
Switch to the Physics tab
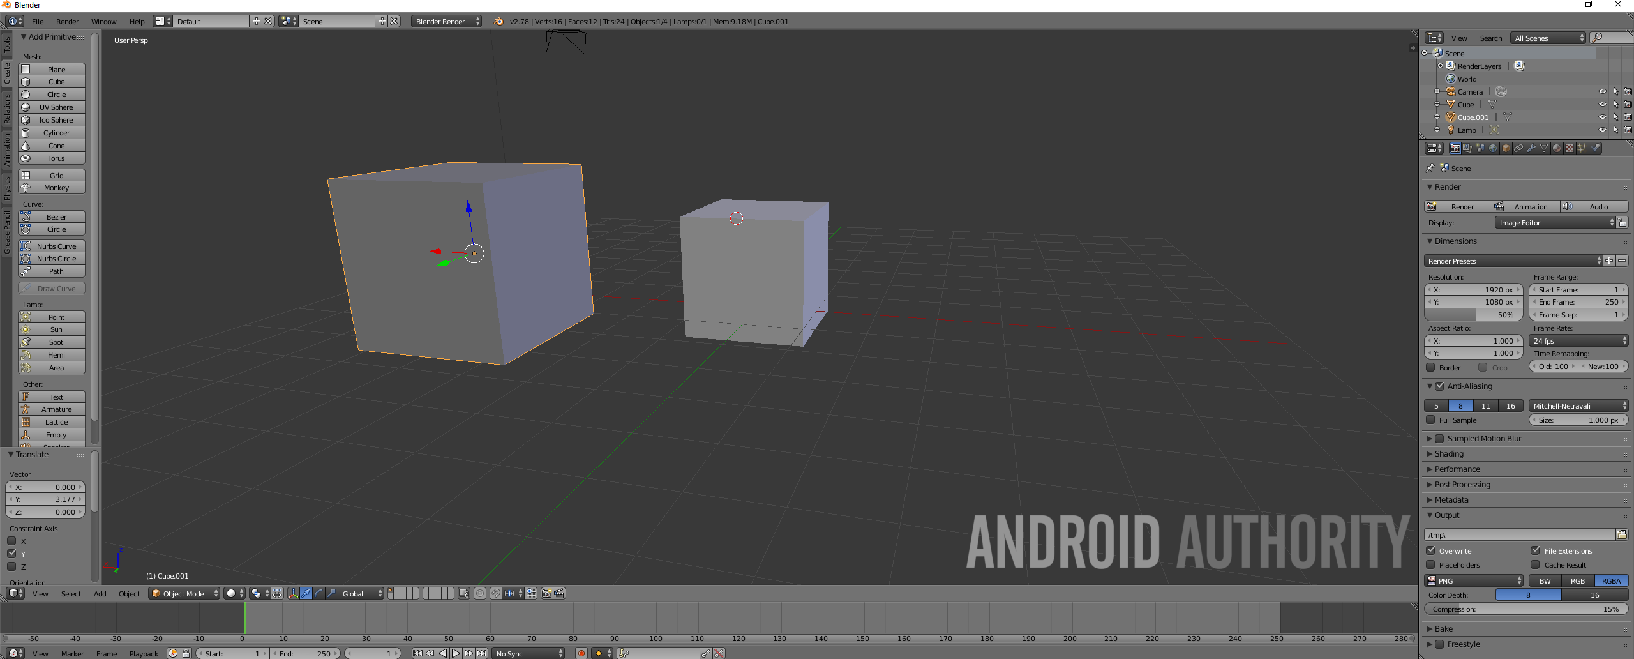click(7, 188)
